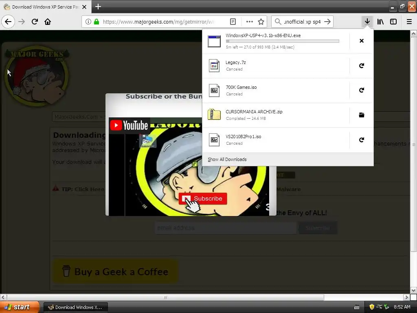This screenshot has width=417, height=313.
Task: Click the email address field
Action: (226, 228)
